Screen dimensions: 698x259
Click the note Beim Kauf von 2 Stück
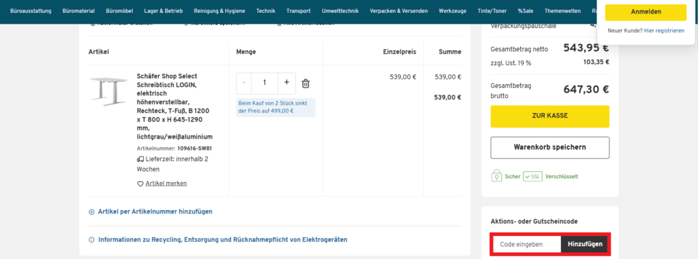[275, 107]
